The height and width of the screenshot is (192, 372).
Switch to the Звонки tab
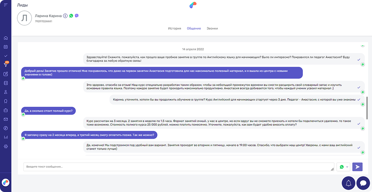click(212, 28)
